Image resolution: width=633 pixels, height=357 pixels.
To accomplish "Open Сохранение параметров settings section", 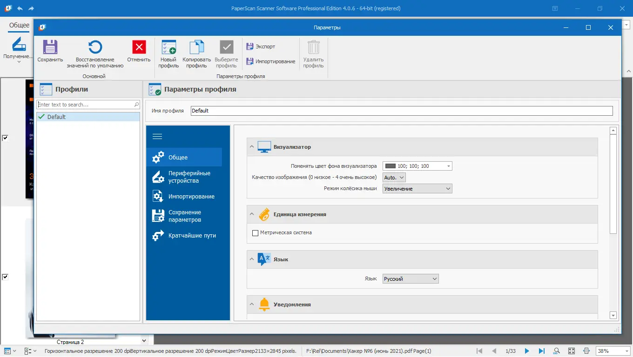I will [184, 216].
